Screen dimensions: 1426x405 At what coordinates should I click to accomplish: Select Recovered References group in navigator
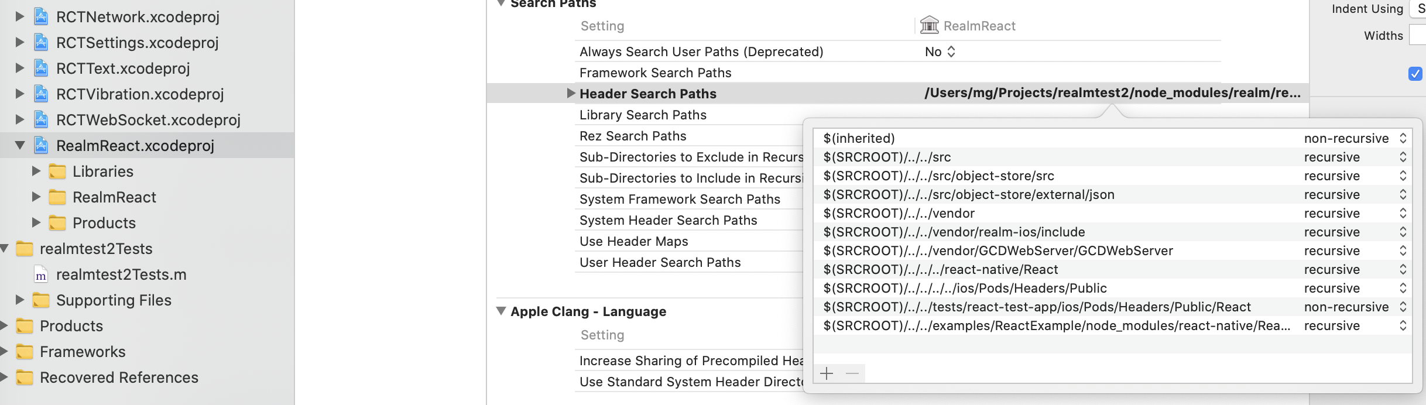(119, 377)
